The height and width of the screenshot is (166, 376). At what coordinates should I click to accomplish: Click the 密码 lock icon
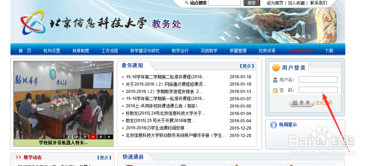point(275,91)
